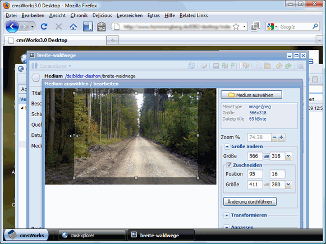Click the Firefox stop loading X icon

(58, 26)
